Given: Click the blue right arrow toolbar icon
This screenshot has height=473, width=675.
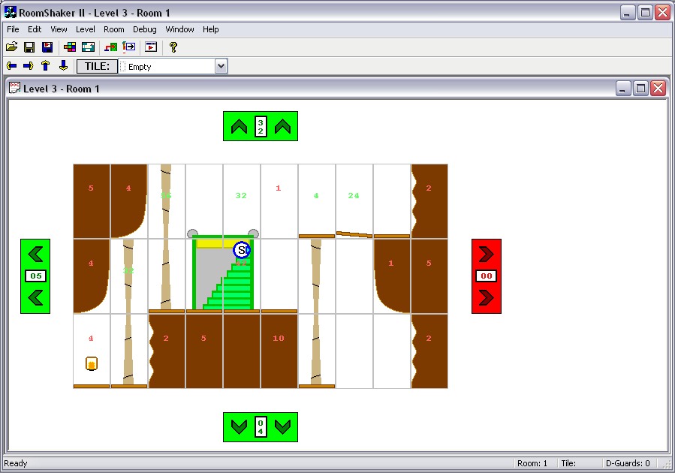Looking at the screenshot, I should (x=29, y=66).
